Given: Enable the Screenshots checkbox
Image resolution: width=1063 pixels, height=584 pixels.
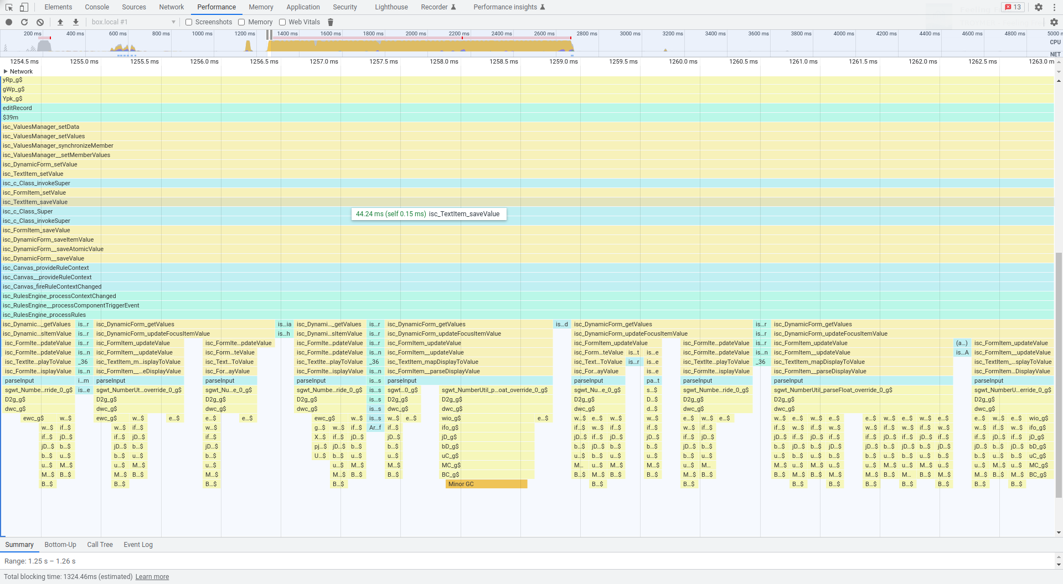Looking at the screenshot, I should point(189,22).
